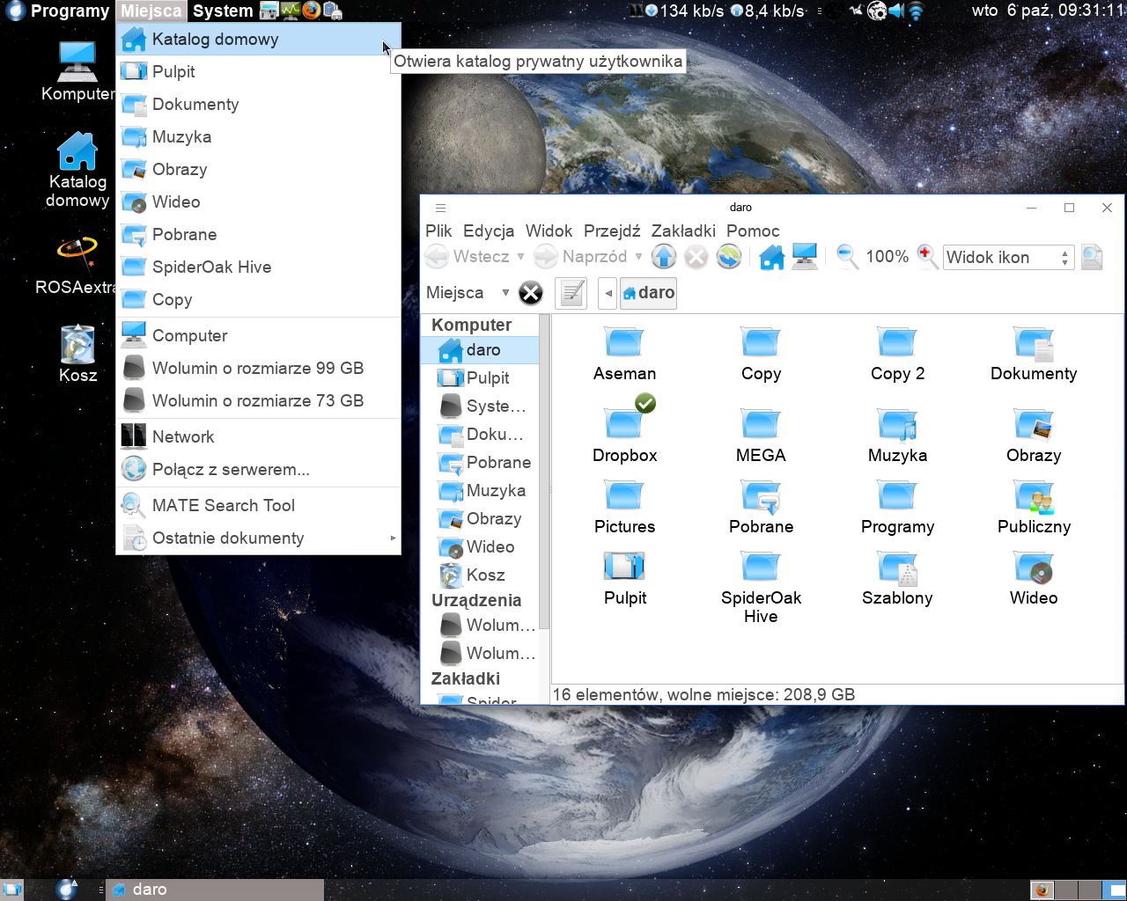
Task: Click the sidebar vertical scrollbar
Action: pyautogui.click(x=544, y=475)
